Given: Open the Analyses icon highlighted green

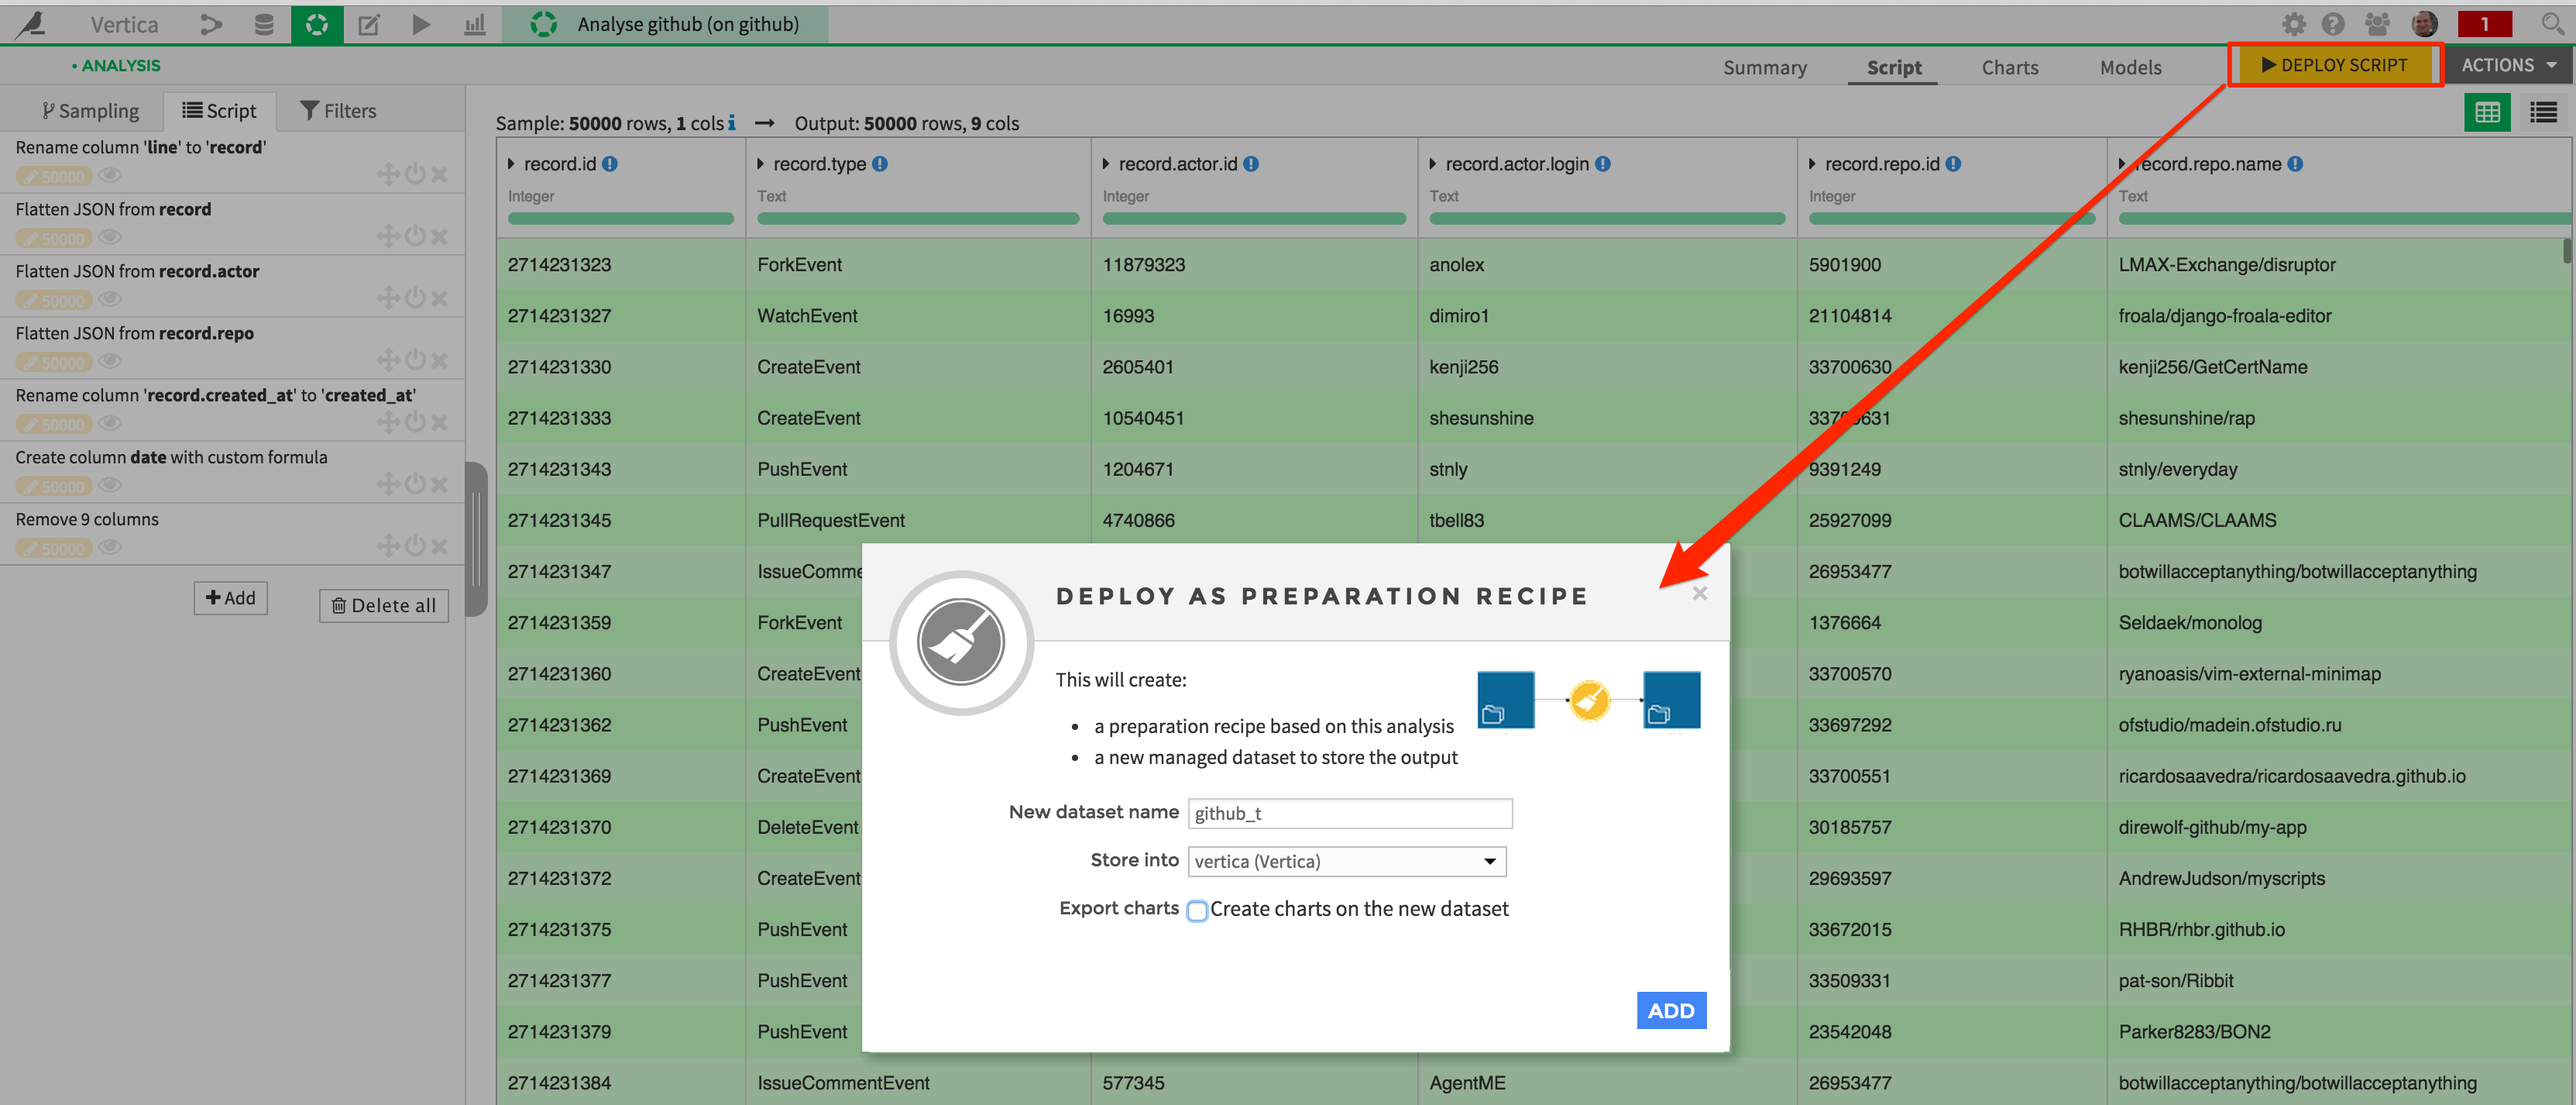Looking at the screenshot, I should tap(317, 24).
